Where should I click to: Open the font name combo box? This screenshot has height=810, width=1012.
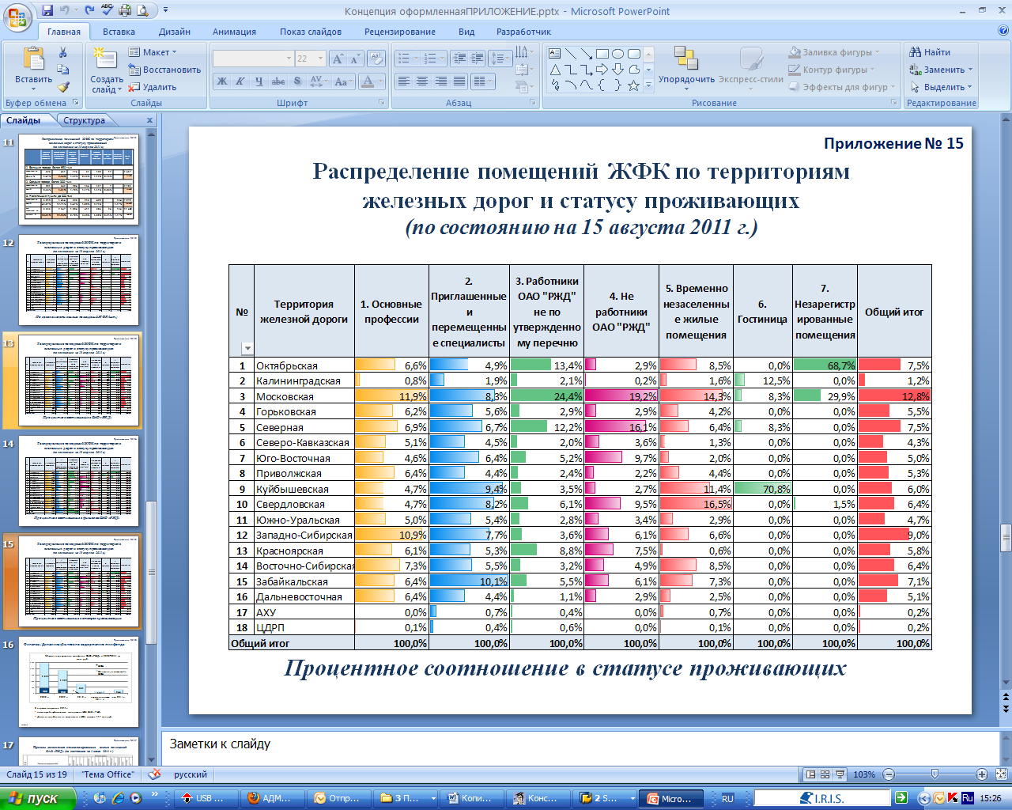point(252,59)
